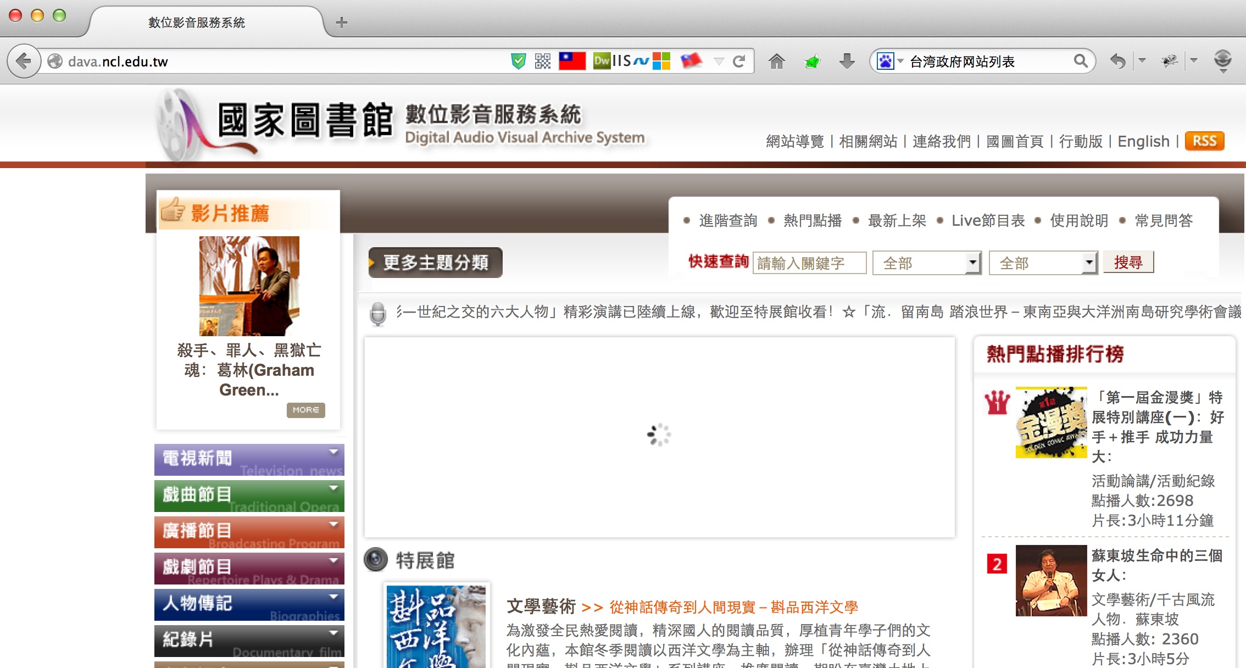Viewport: 1246px width, 668px height.
Task: Click the magnifier in the browser search box
Action: [1080, 61]
